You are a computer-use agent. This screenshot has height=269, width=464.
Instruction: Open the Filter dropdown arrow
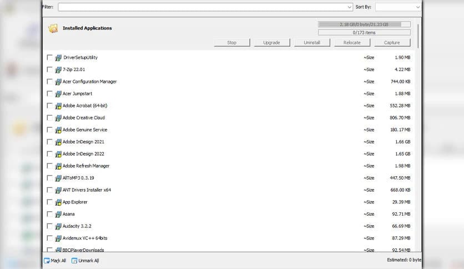point(349,7)
